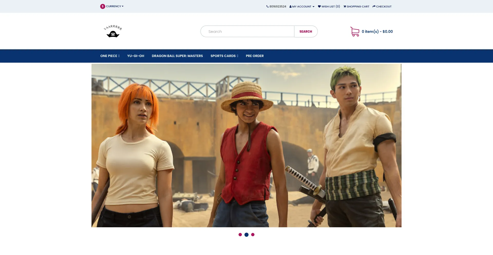Viewport: 493px width, 255px height.
Task: Click the heart Wish List icon
Action: tap(319, 6)
